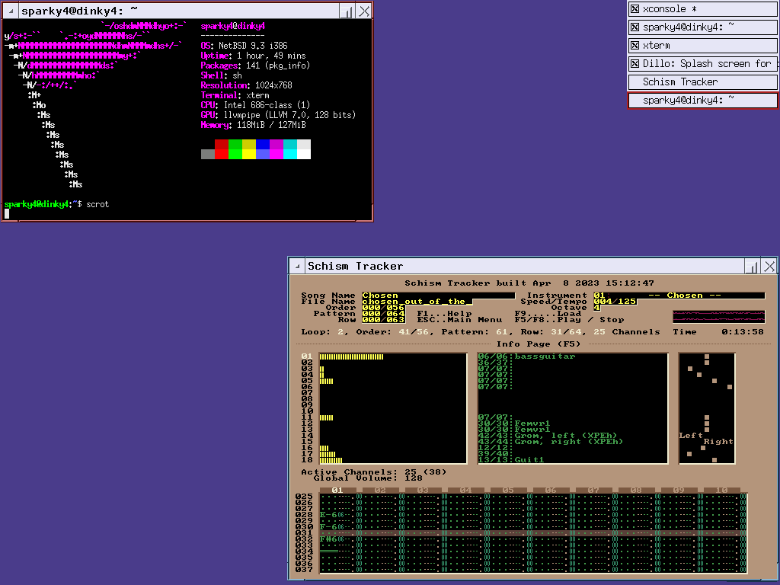Click the Octave value field
This screenshot has width=780, height=585.
pyautogui.click(x=596, y=308)
